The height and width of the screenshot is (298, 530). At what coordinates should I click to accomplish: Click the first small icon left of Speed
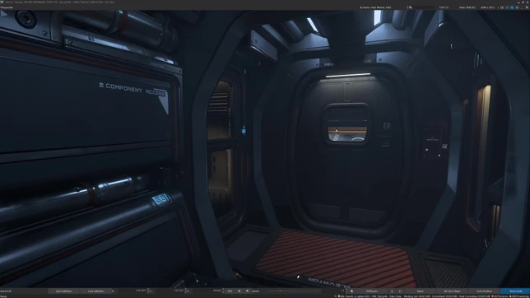239,291
